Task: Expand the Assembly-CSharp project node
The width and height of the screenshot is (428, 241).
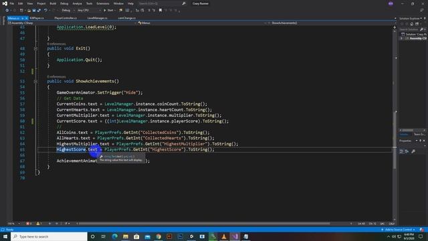Action: click(x=401, y=39)
